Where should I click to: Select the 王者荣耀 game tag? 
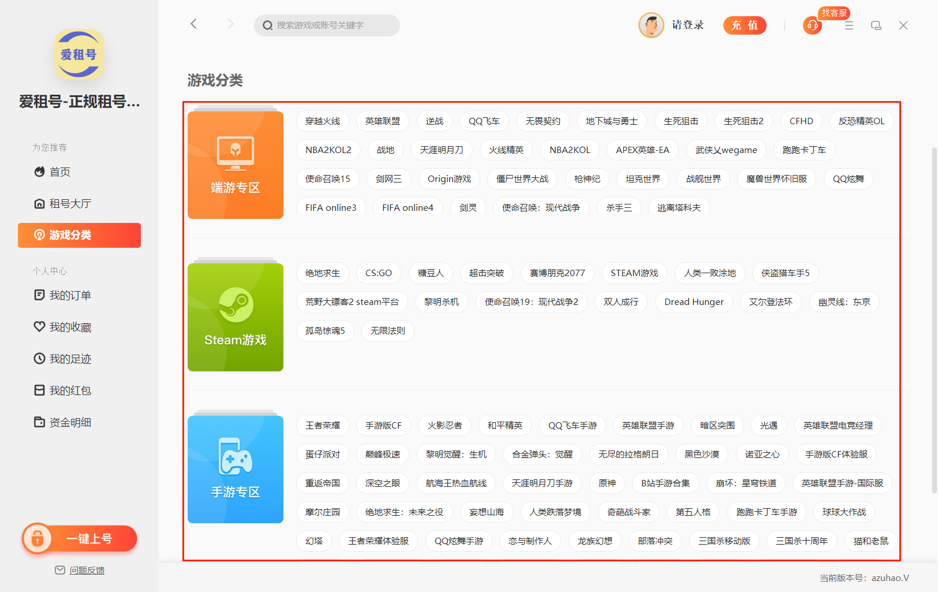(323, 426)
